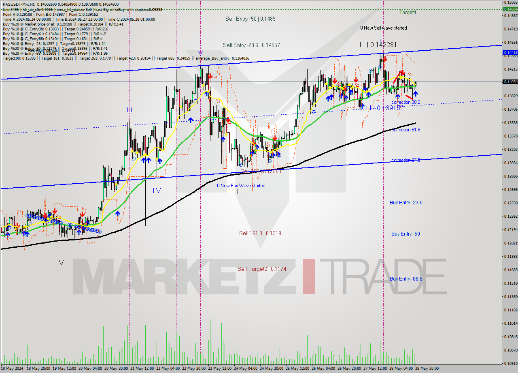The height and width of the screenshot is (373, 518).
Task: Click the '24 May 04:00' time axis label
Action: tap(245, 369)
